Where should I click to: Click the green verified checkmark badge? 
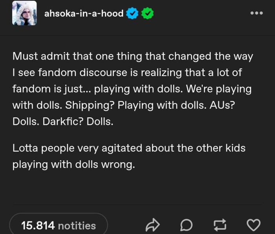(147, 13)
